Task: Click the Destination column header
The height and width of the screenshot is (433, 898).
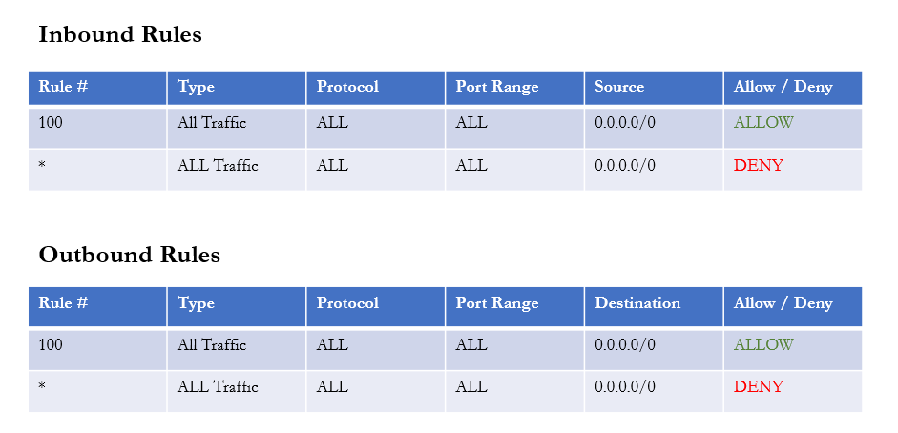Action: click(x=654, y=306)
